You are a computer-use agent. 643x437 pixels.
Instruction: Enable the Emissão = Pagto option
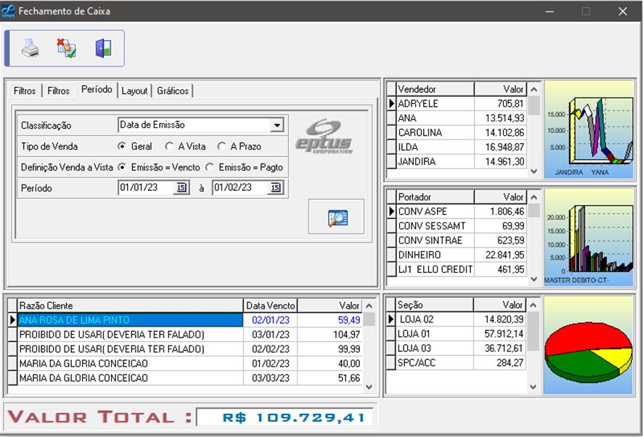[x=210, y=167]
